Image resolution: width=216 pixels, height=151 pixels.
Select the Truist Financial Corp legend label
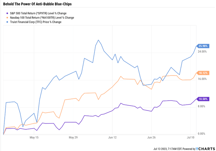[x=36, y=22]
